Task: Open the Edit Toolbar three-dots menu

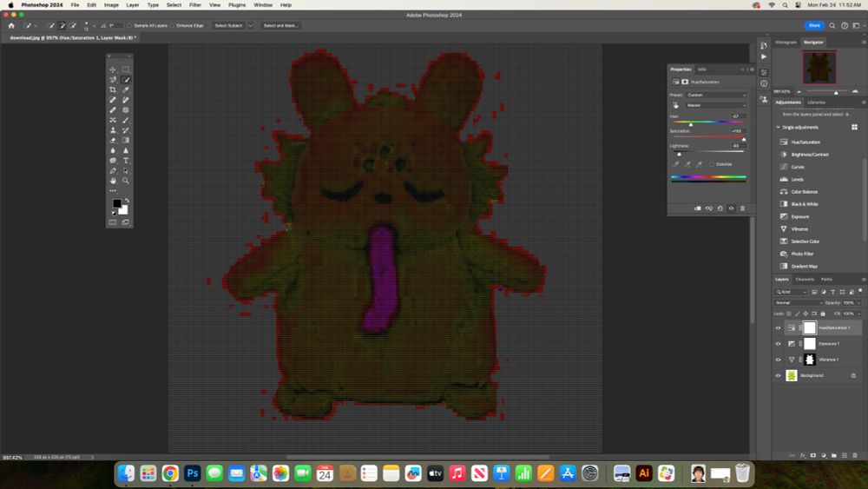Action: pos(113,190)
